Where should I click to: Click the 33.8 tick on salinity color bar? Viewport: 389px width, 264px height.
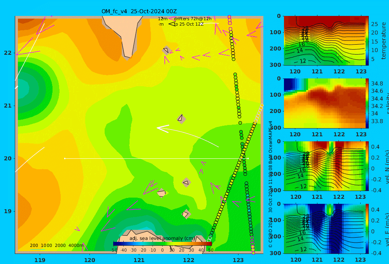click(377, 121)
